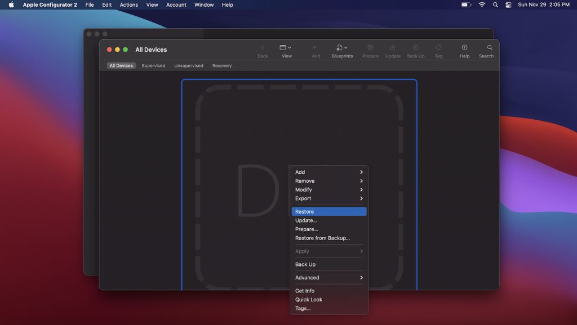Screen dimensions: 577x325
Task: Click the Update icon in the toolbar
Action: click(393, 51)
